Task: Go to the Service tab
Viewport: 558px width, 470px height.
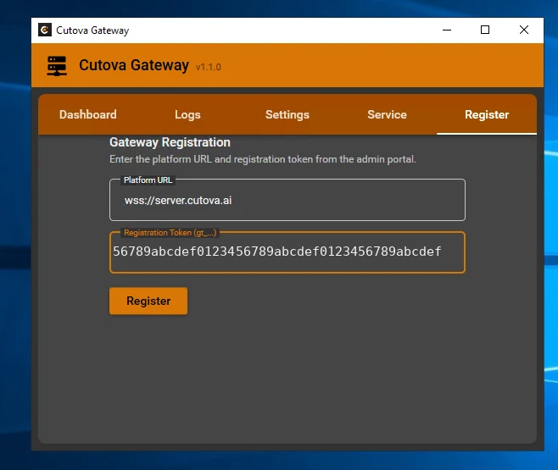Action: 387,114
